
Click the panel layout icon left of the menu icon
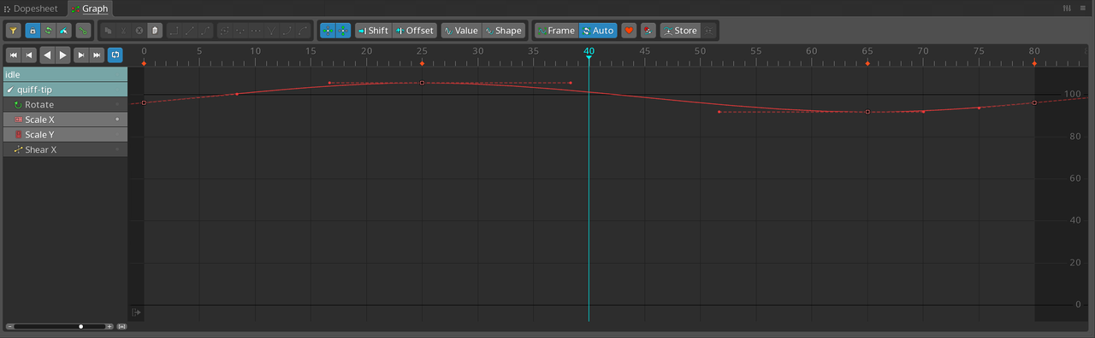tap(1067, 8)
